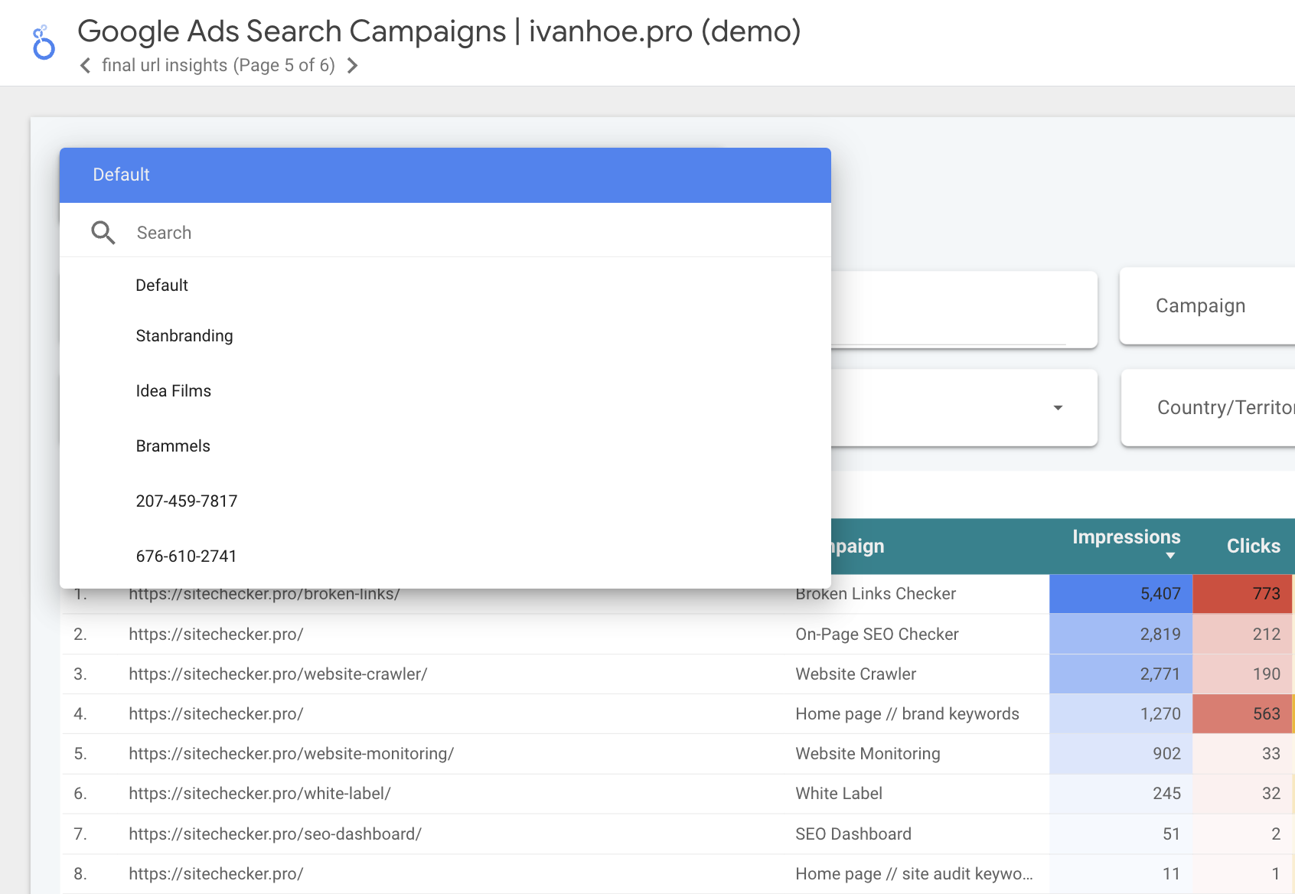Image resolution: width=1295 pixels, height=894 pixels.
Task: Click the search magnifier icon
Action: [x=103, y=233]
